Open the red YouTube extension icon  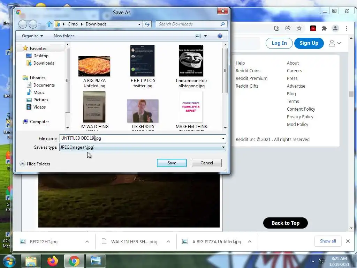tap(313, 28)
